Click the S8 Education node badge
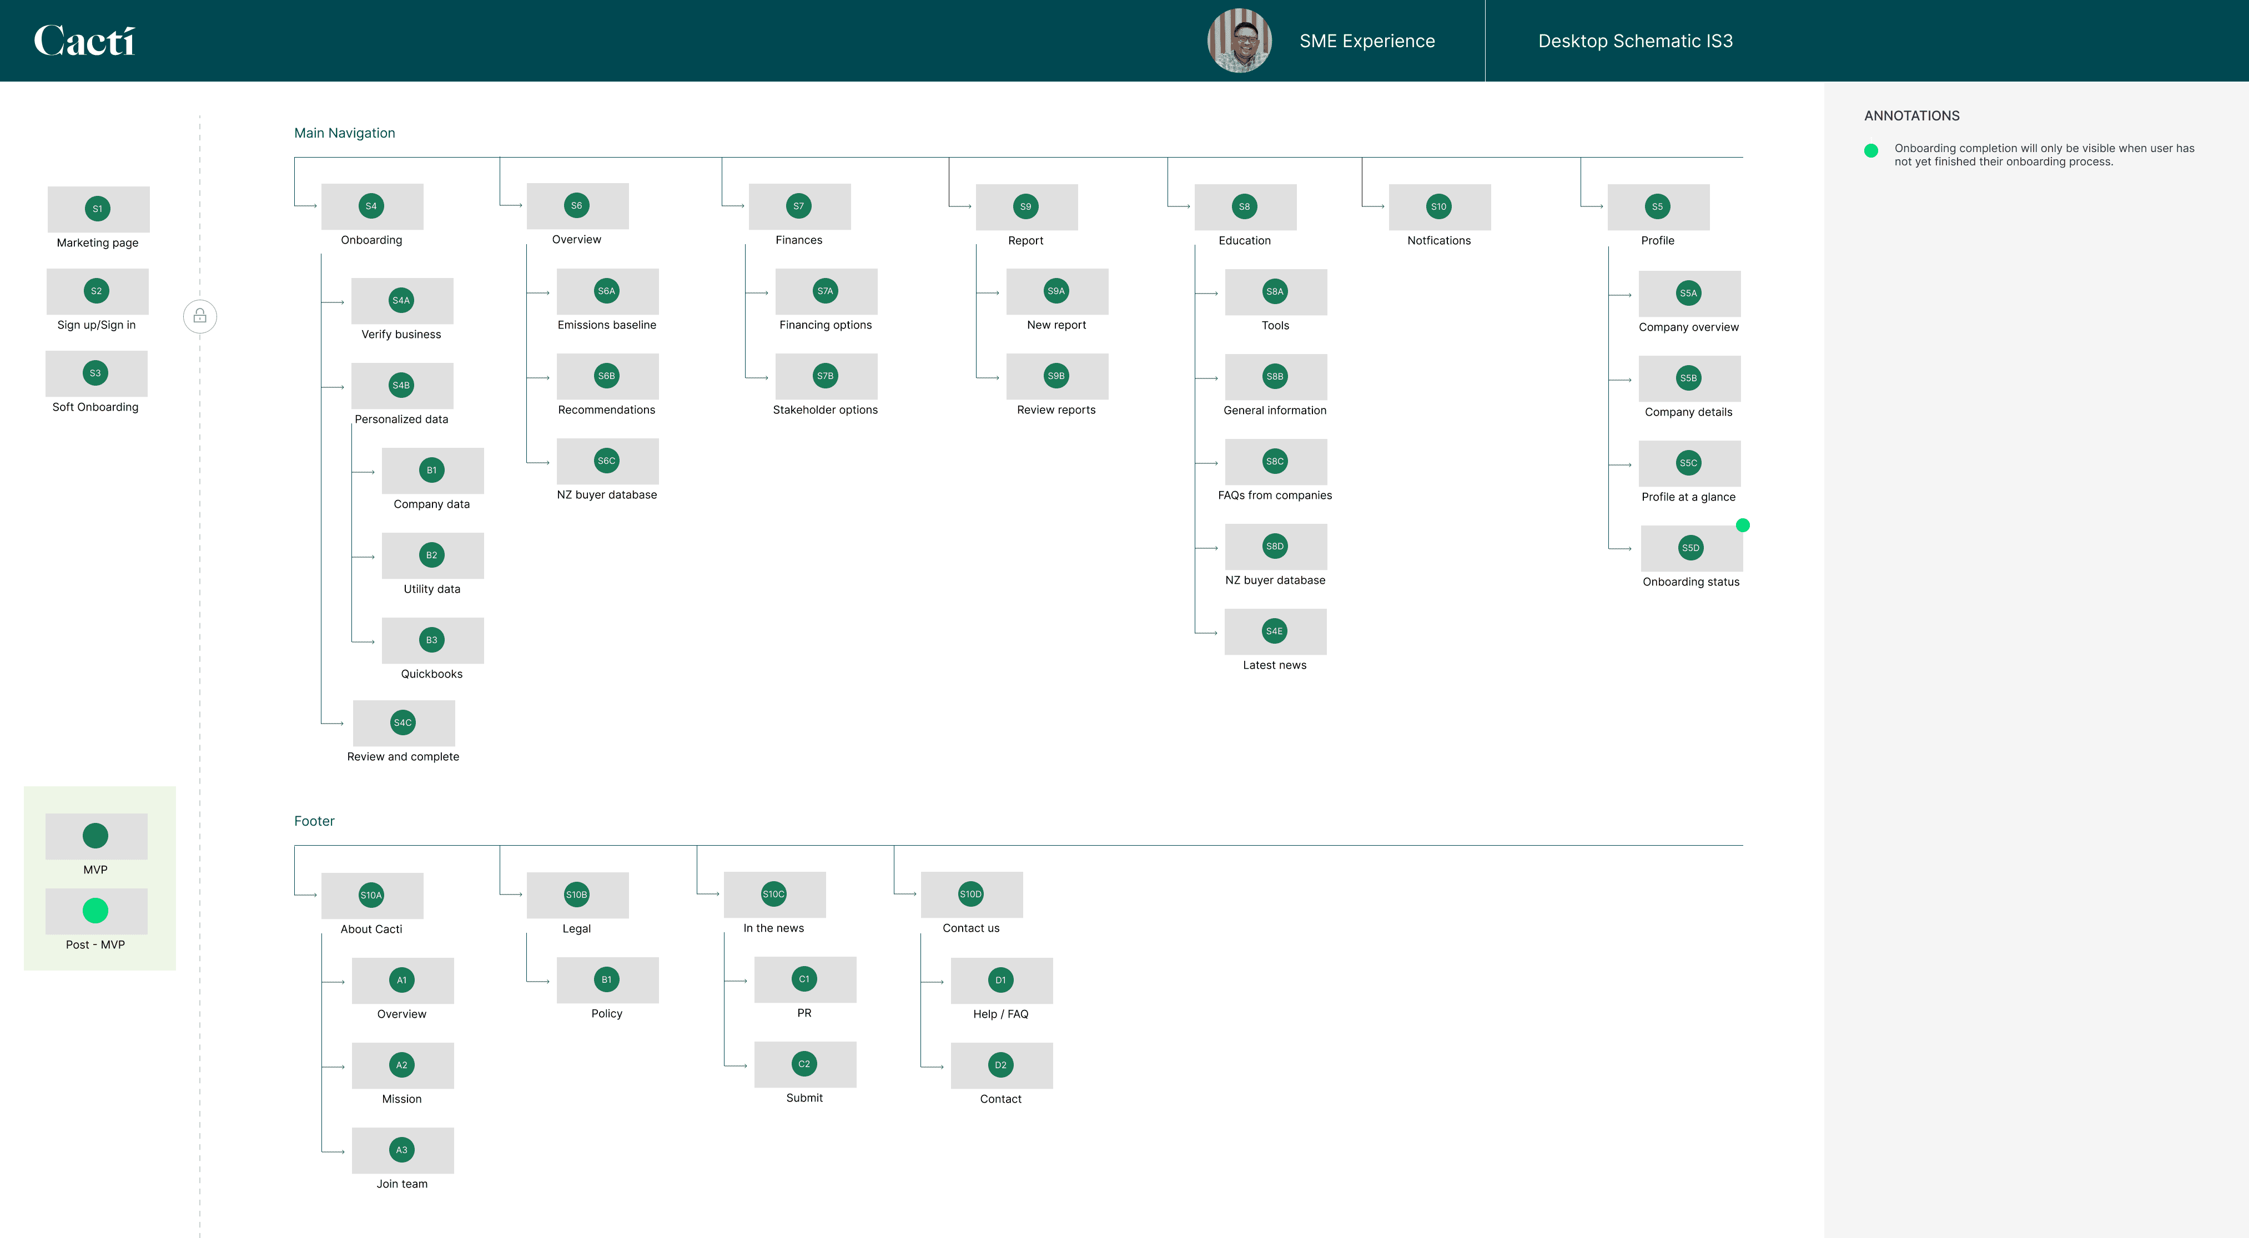 1245,207
